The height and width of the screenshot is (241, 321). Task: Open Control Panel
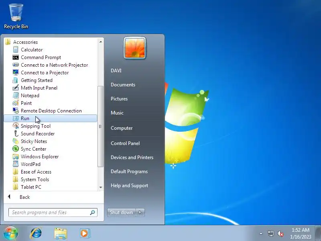click(125, 143)
